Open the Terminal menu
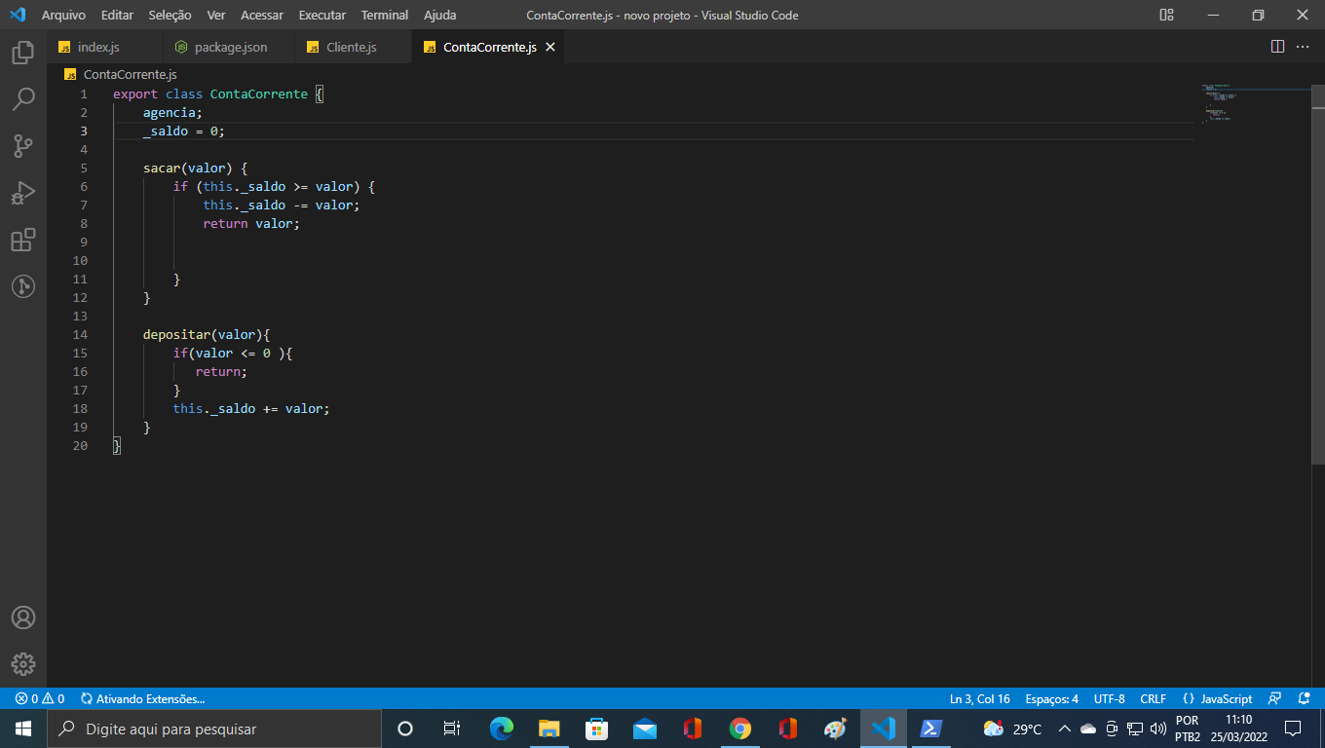The height and width of the screenshot is (748, 1325). [x=385, y=15]
